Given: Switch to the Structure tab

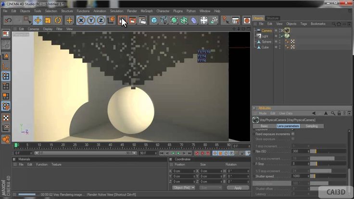Looking at the screenshot, I should [x=272, y=18].
